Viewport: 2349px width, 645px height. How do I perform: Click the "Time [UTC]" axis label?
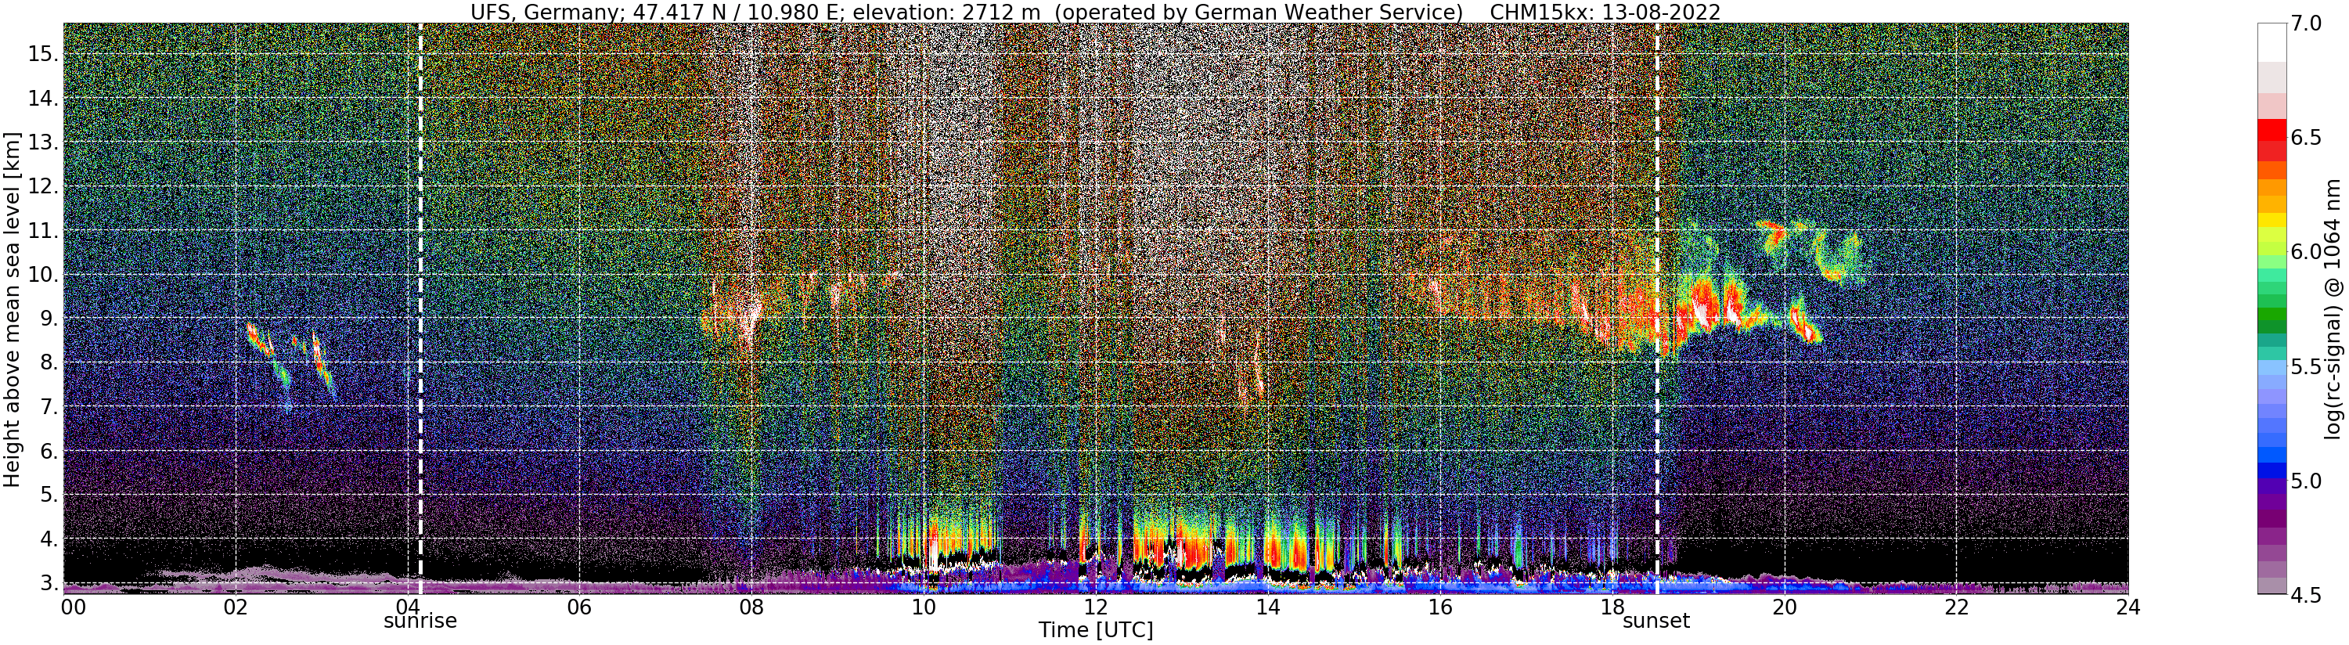pos(1095,630)
